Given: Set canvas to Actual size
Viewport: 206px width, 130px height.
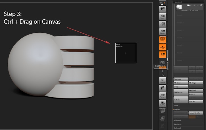Looking at the screenshot, I should tap(163, 24).
